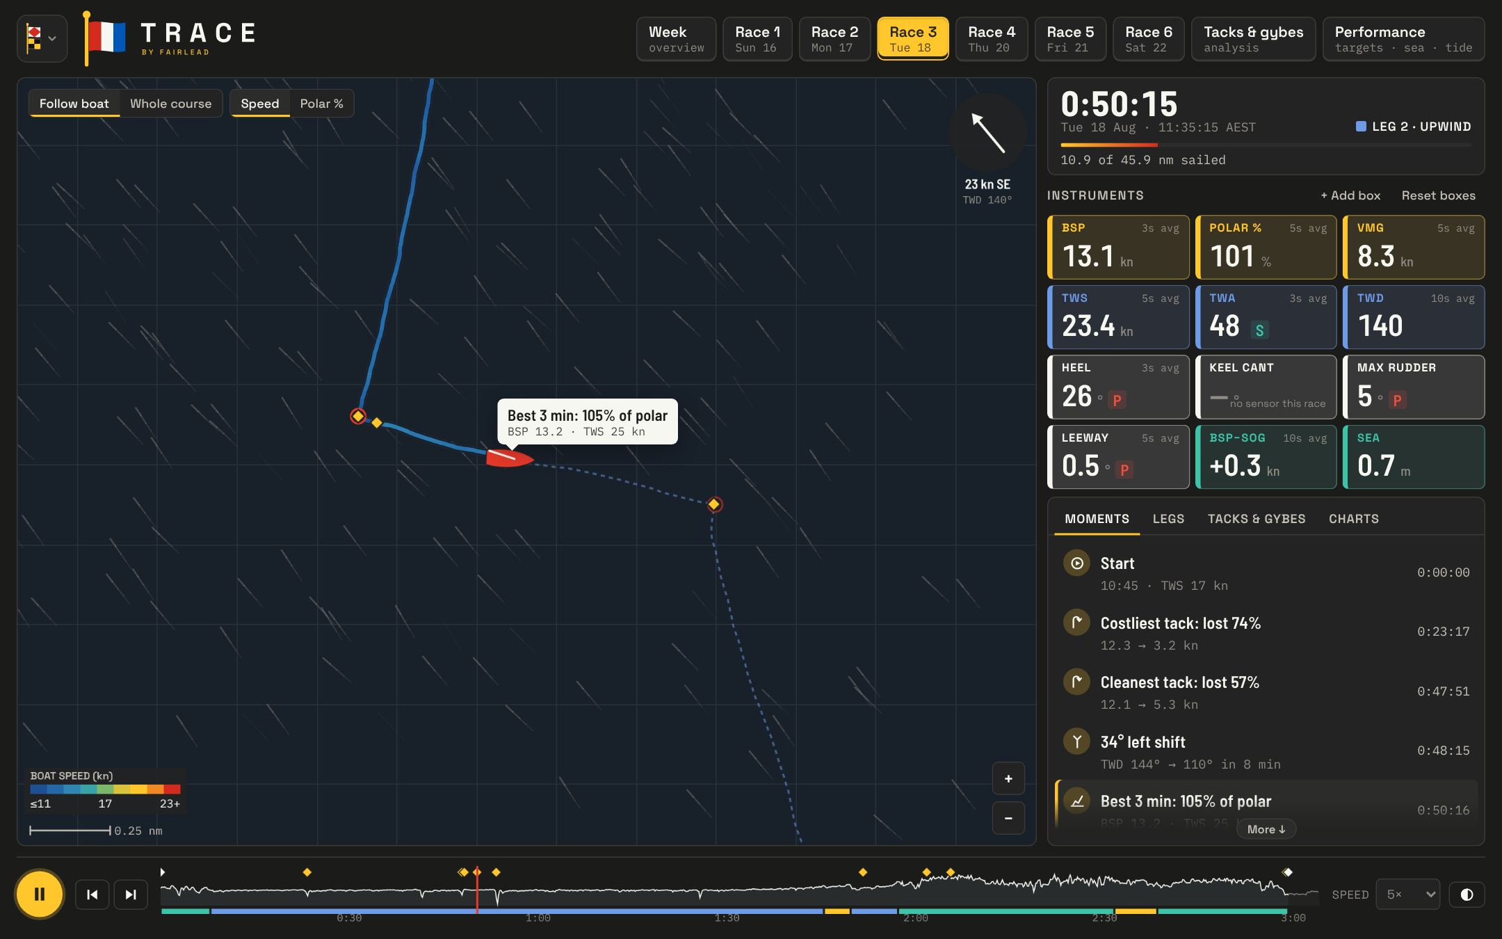Select the Follow boat view toggle
The width and height of the screenshot is (1502, 939).
[74, 104]
